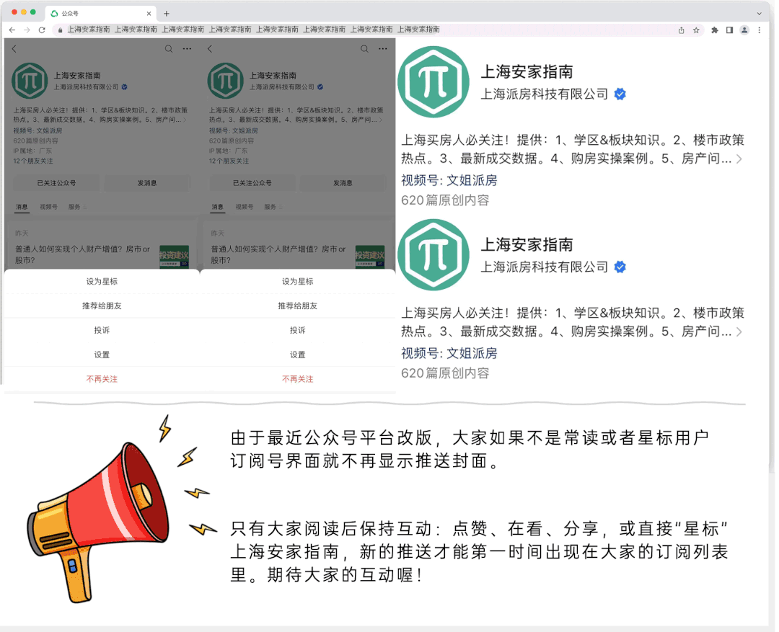
Task: Switch to 消息 tab in left phone panel
Action: click(x=22, y=207)
